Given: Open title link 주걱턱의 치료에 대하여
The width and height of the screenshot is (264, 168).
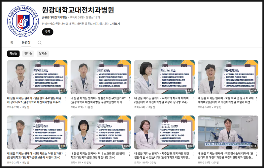Looking at the screenshot, I should (161, 100).
